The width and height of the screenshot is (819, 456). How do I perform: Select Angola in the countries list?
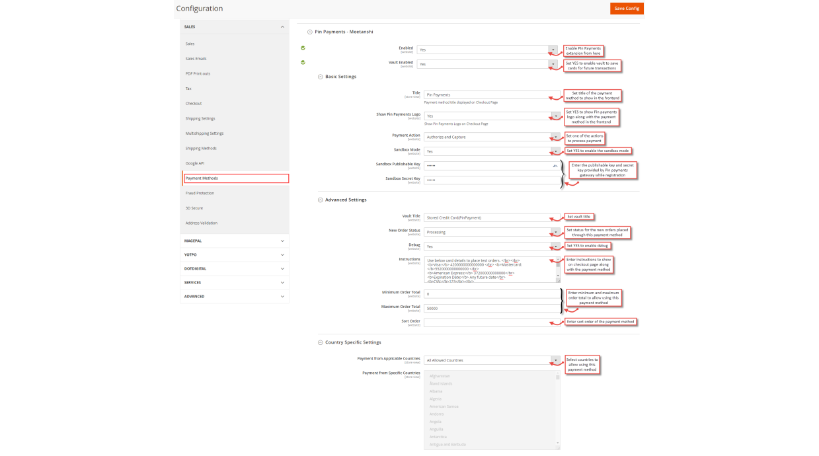click(x=436, y=422)
